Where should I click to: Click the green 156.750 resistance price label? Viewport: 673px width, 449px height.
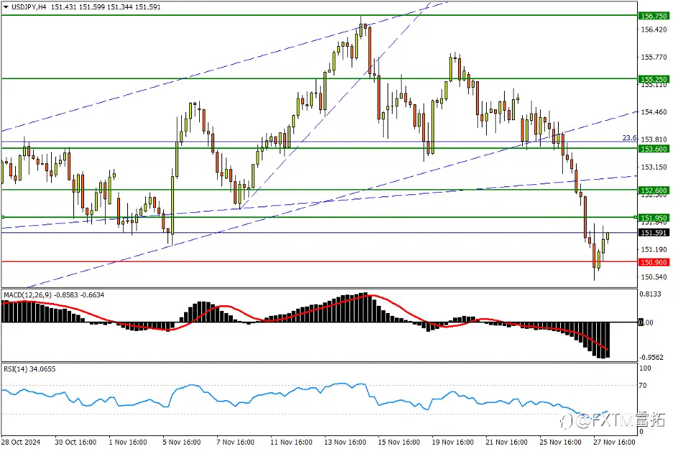[x=654, y=16]
